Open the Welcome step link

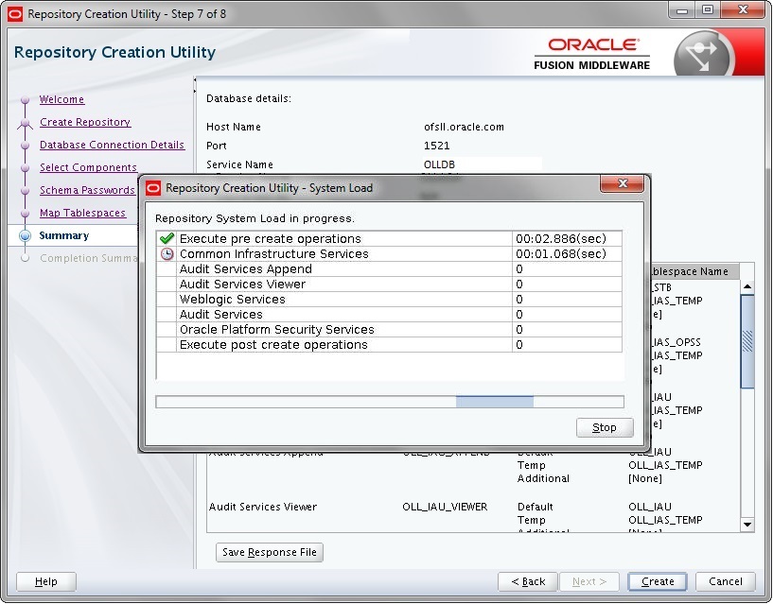click(x=61, y=99)
